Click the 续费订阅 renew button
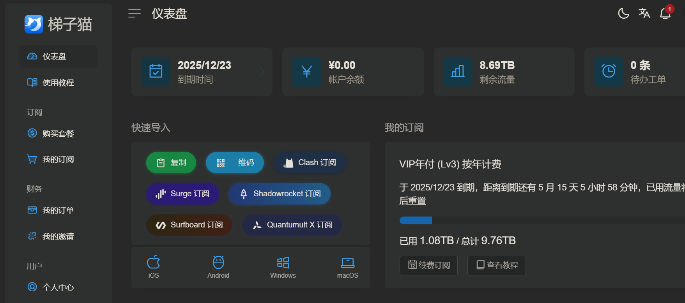This screenshot has height=303, width=685. (429, 265)
